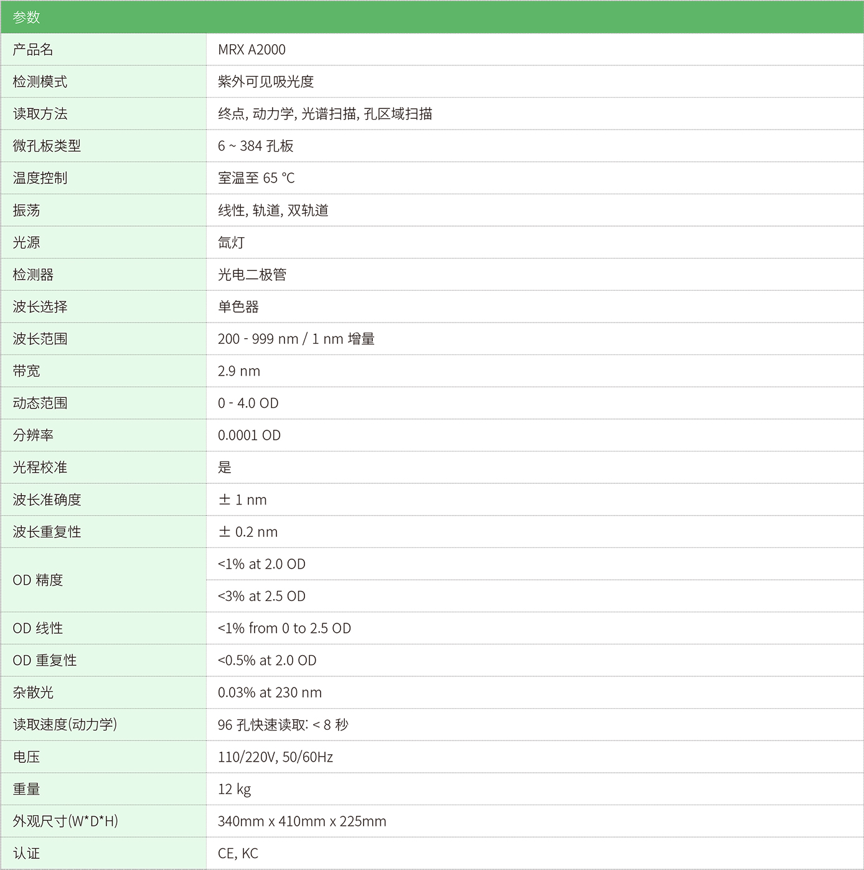Click the <0.5% at 2.0 OD value

coord(267,660)
